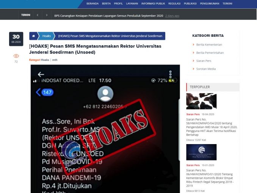Open the BERANDA menu
The image size is (257, 193).
point(92,4)
